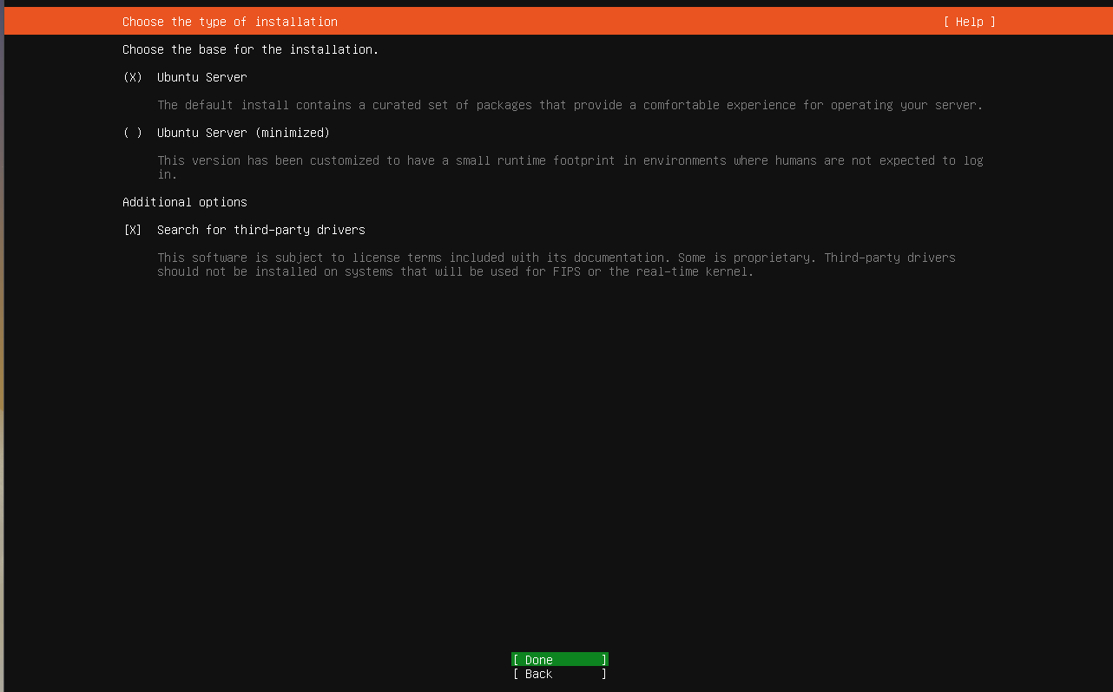The width and height of the screenshot is (1113, 692).
Task: Click the orange header bar's empty middle
Action: 642,22
